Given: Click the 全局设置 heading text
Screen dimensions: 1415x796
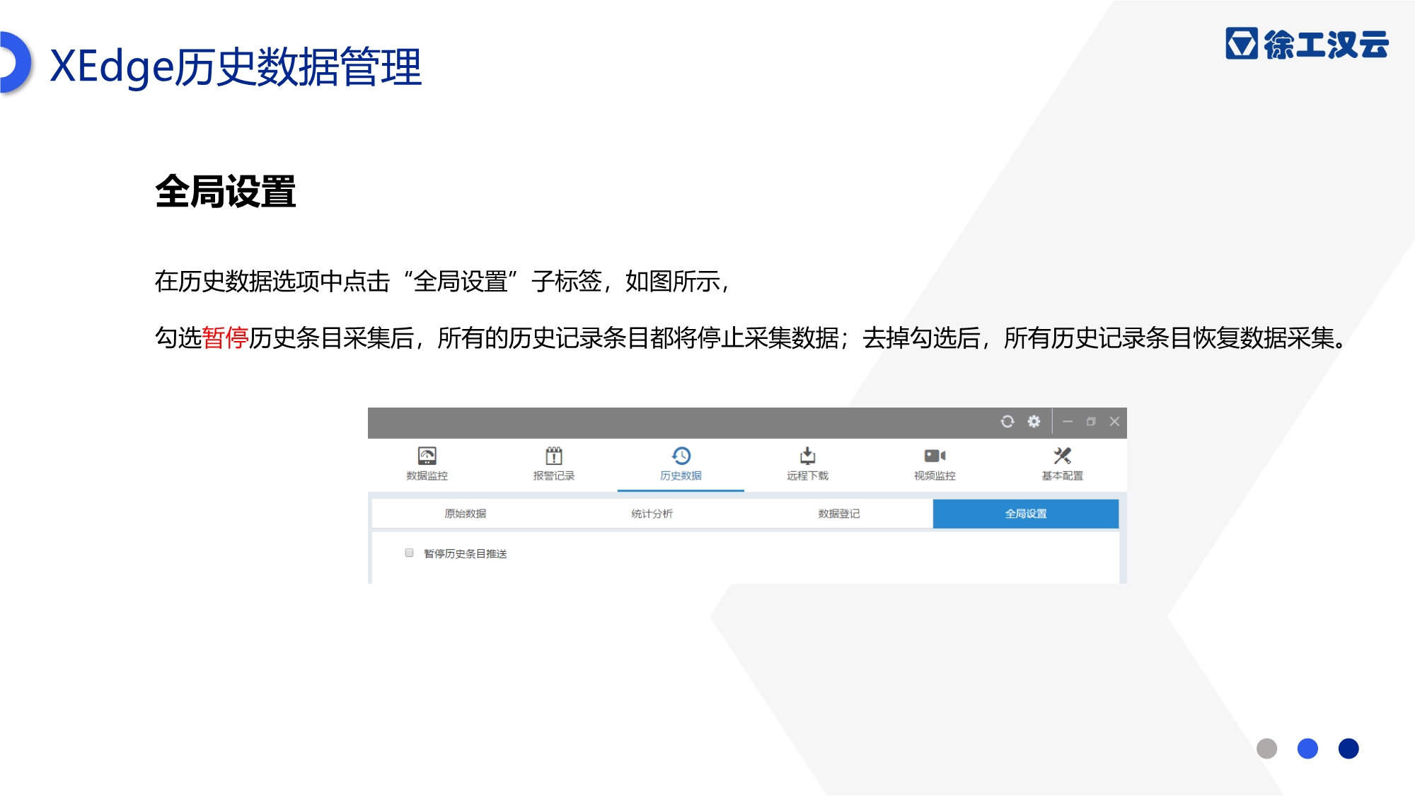Looking at the screenshot, I should point(226,192).
